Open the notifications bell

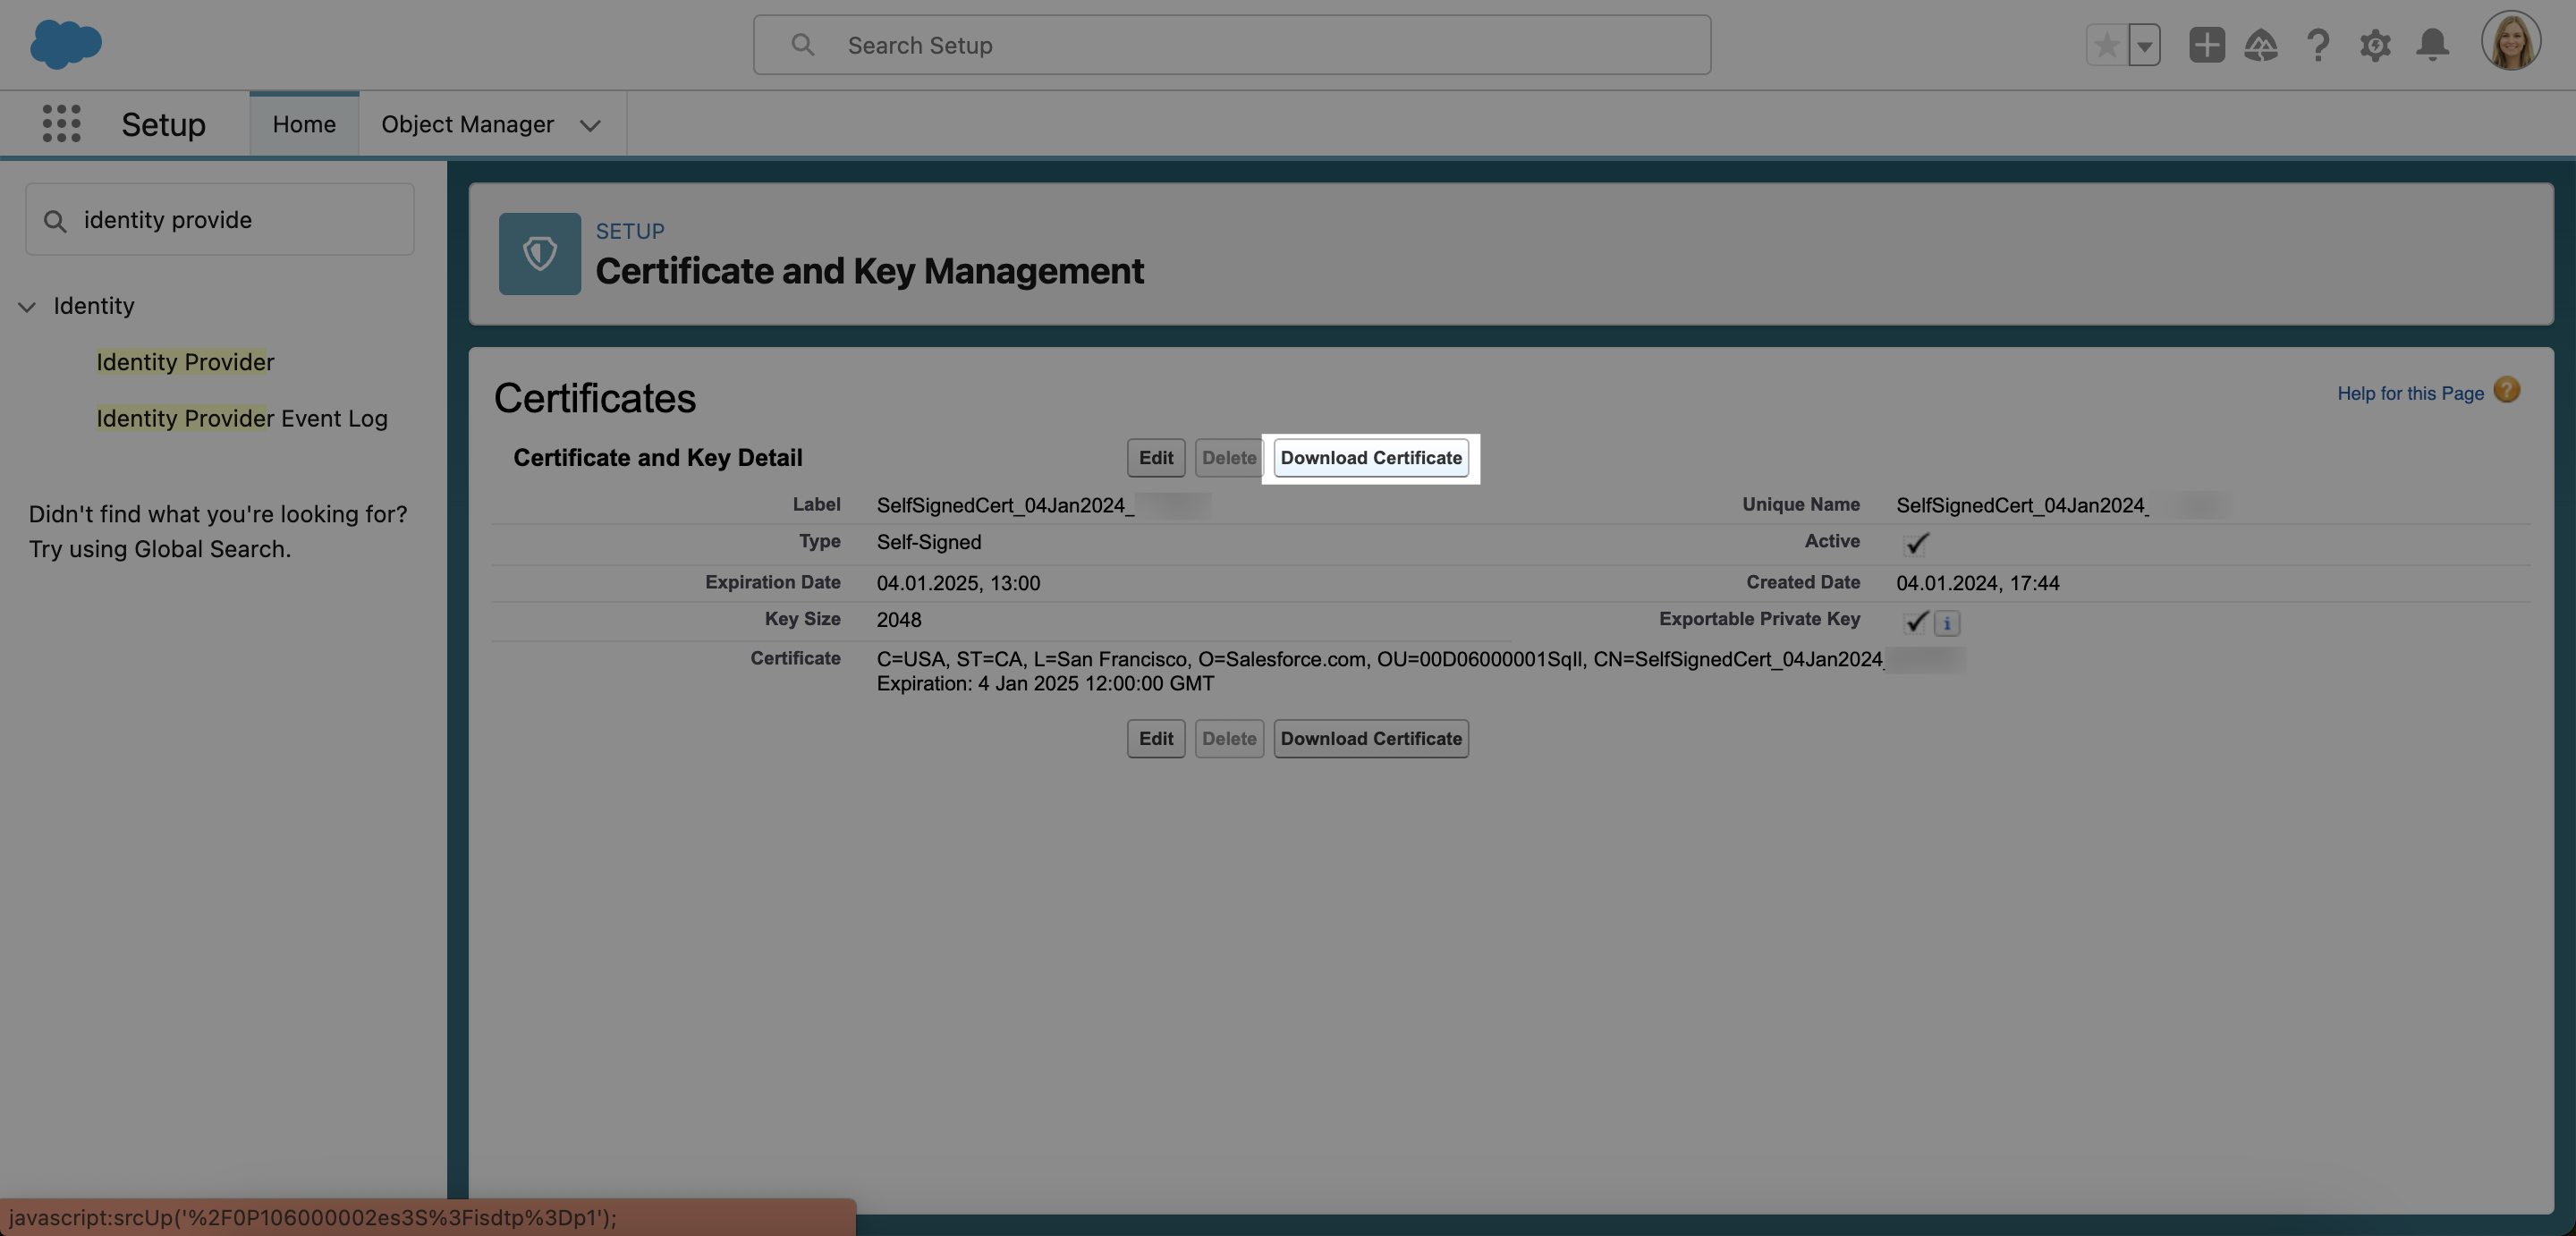coord(2432,45)
